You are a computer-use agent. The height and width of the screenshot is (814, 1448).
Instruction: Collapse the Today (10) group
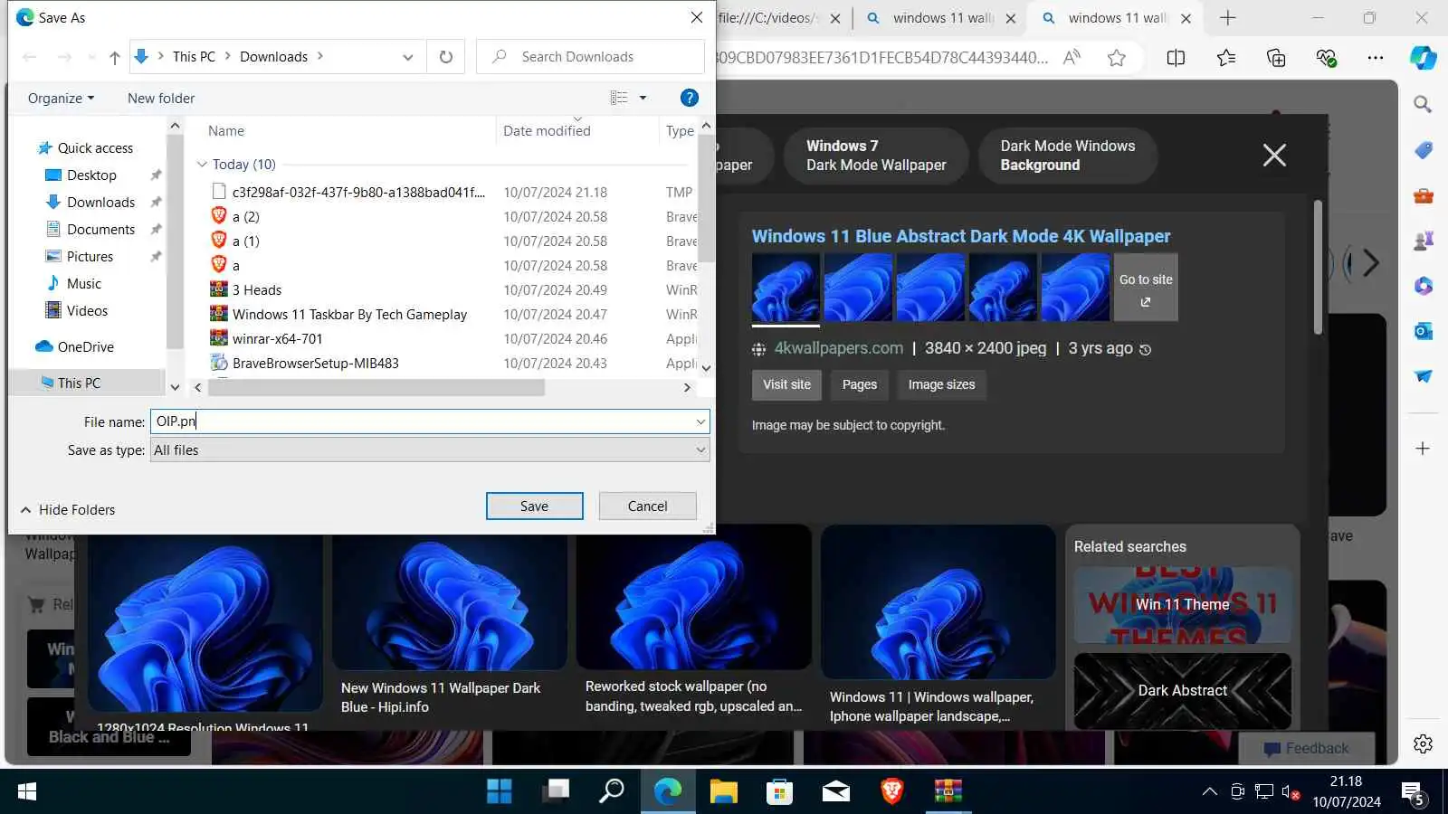point(202,165)
